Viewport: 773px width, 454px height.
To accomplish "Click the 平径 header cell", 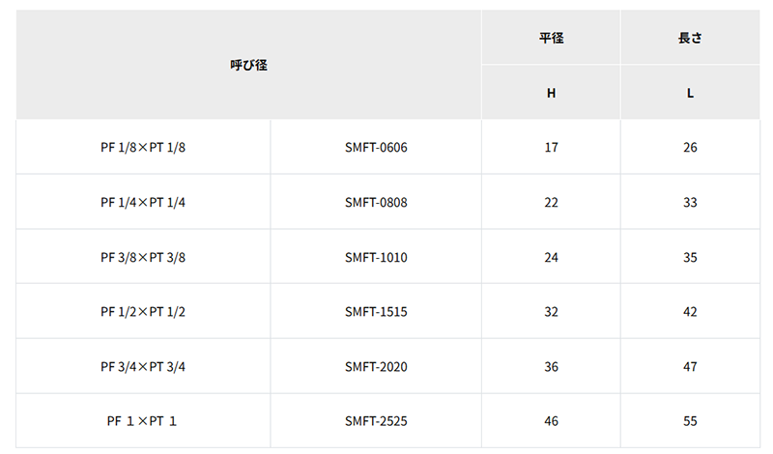I will click(551, 38).
